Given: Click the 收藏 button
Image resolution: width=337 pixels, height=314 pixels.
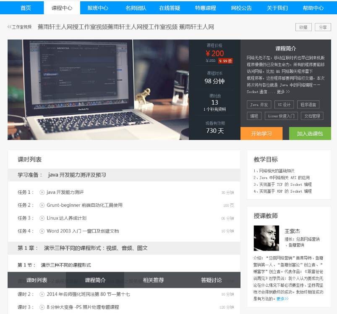Looking at the screenshot, I should point(303,27).
